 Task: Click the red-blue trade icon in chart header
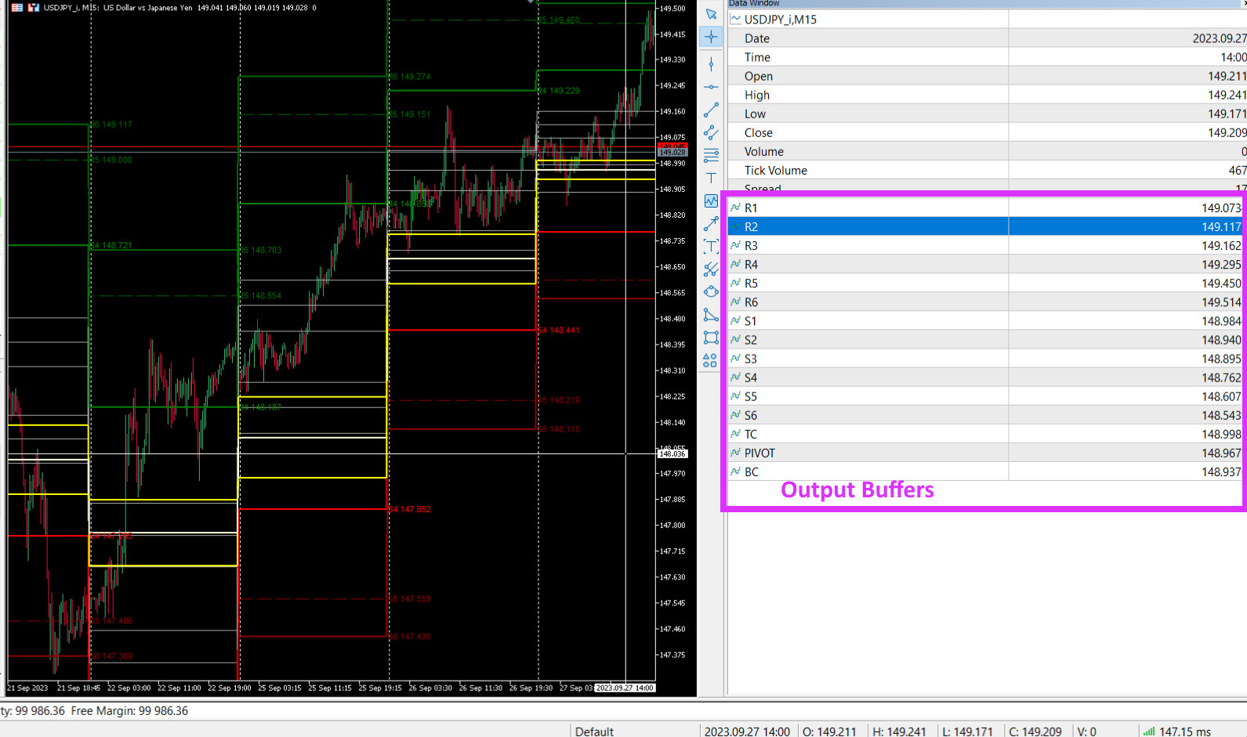pyautogui.click(x=34, y=8)
